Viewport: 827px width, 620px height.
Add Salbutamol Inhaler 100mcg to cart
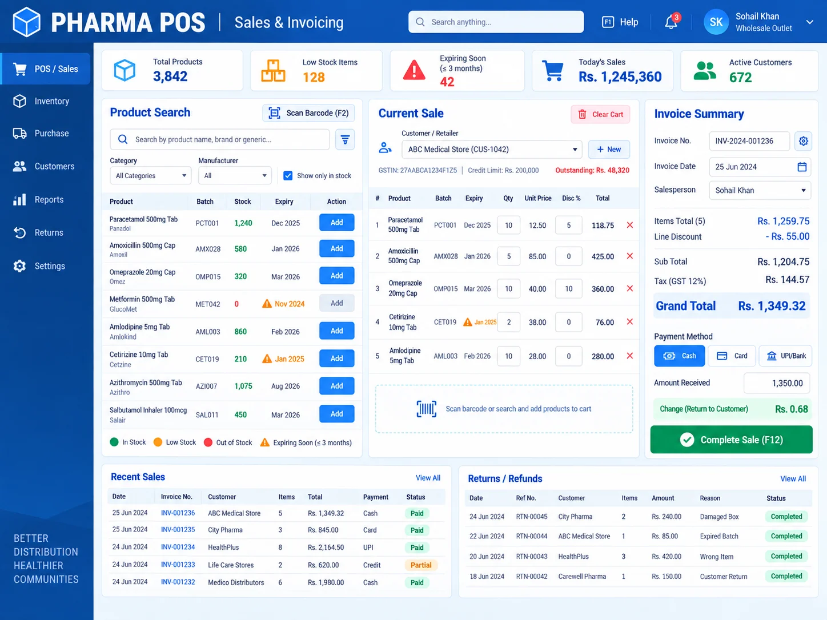337,414
